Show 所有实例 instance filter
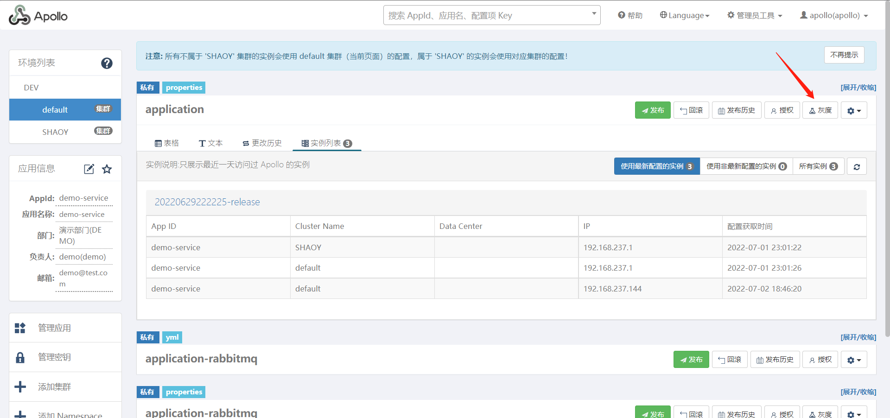The width and height of the screenshot is (890, 418). pos(818,166)
